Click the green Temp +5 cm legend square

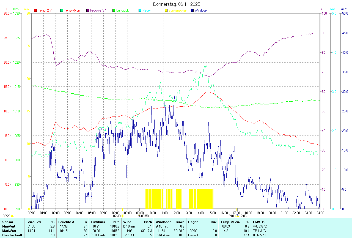pyautogui.click(x=62, y=10)
